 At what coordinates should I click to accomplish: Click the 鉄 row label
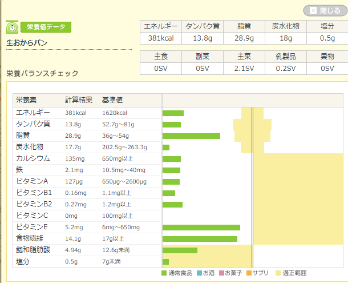tap(19, 170)
